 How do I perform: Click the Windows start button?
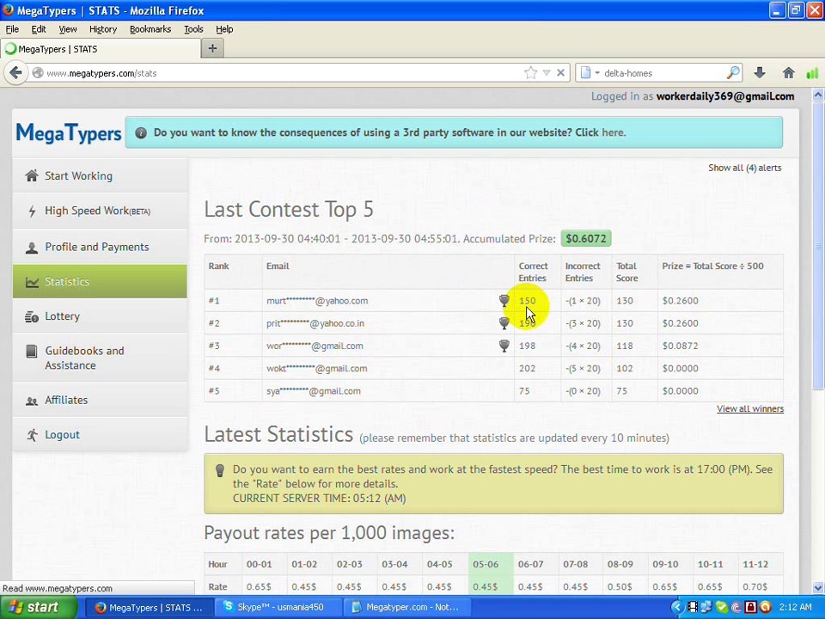[x=38, y=608]
